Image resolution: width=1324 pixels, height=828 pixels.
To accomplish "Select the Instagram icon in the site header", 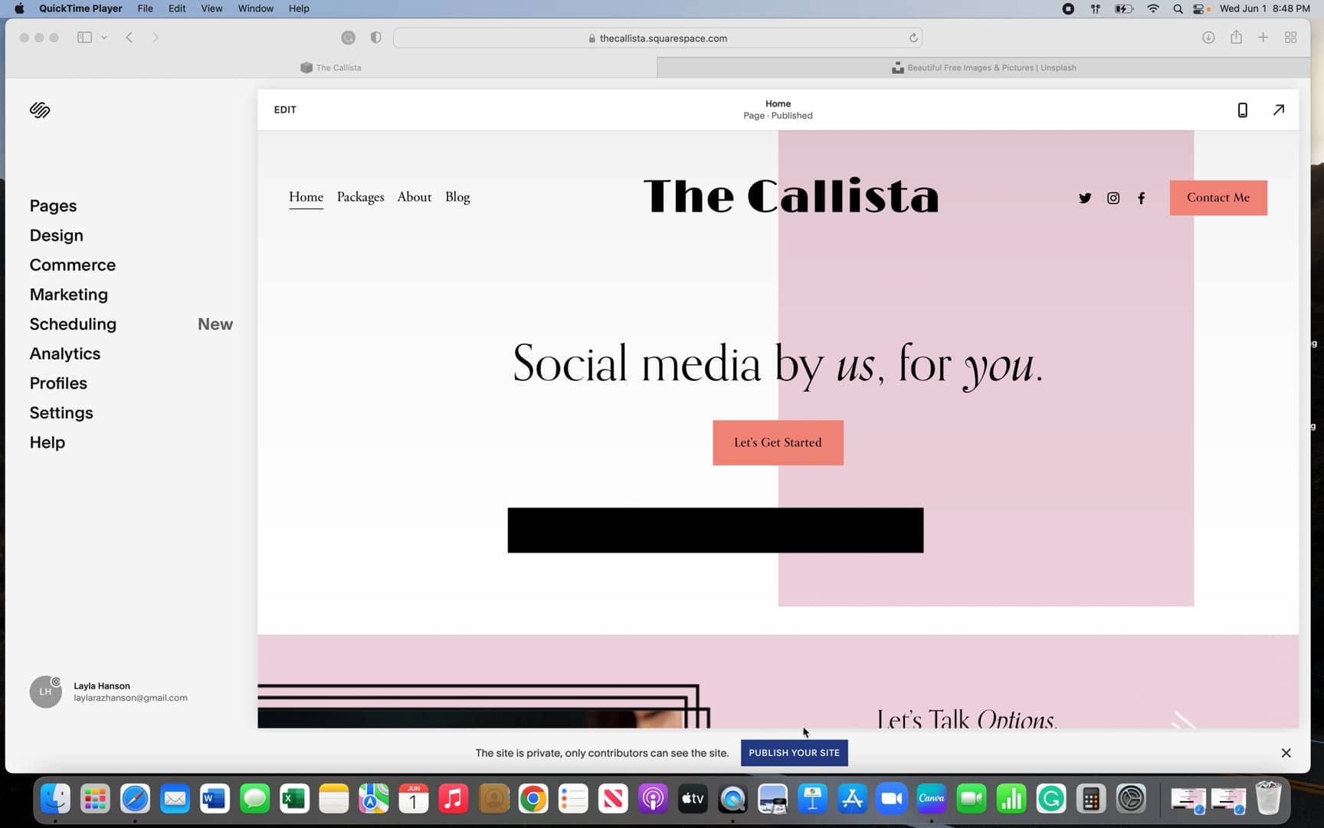I will pos(1113,198).
